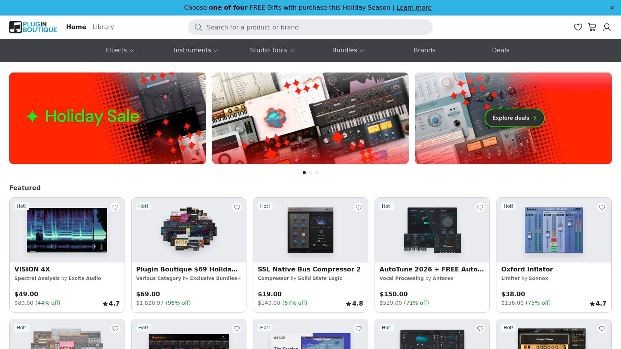621x349 pixels.
Task: Click the search magnifier icon
Action: click(x=198, y=27)
